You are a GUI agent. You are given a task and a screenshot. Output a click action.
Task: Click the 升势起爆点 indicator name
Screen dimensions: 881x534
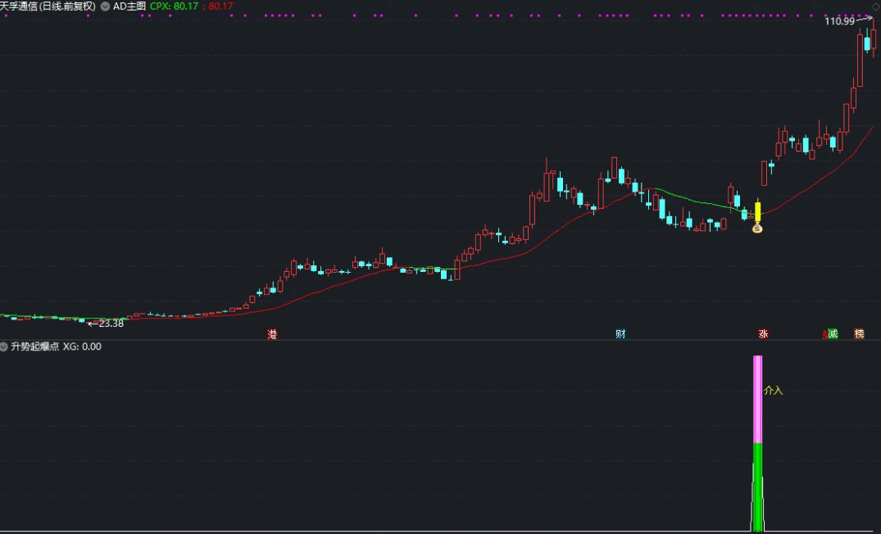35,347
